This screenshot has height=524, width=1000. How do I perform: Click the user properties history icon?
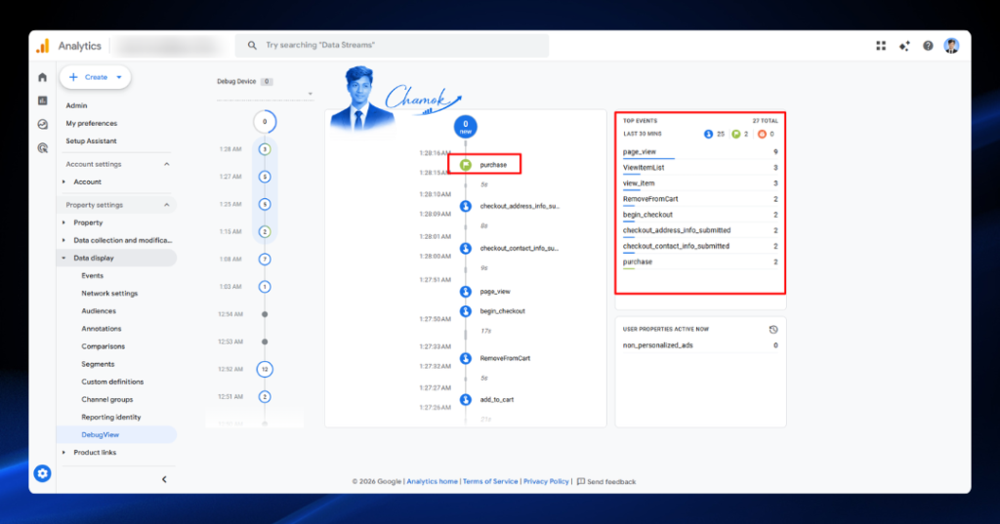click(773, 330)
